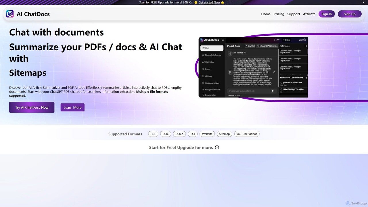Select the YouTube Videos format chip
This screenshot has height=207, width=368.
[247, 134]
